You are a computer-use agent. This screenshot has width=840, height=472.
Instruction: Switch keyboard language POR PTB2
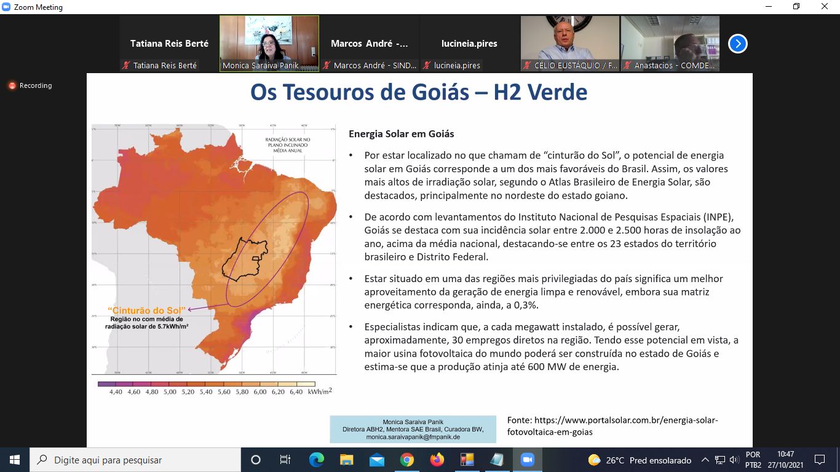(x=753, y=460)
